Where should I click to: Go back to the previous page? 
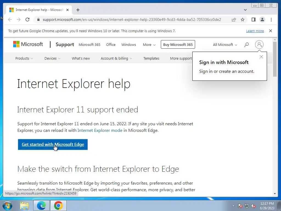[x=10, y=20]
